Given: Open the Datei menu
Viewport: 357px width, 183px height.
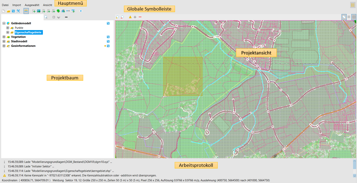Looking at the screenshot, I should tap(5, 5).
